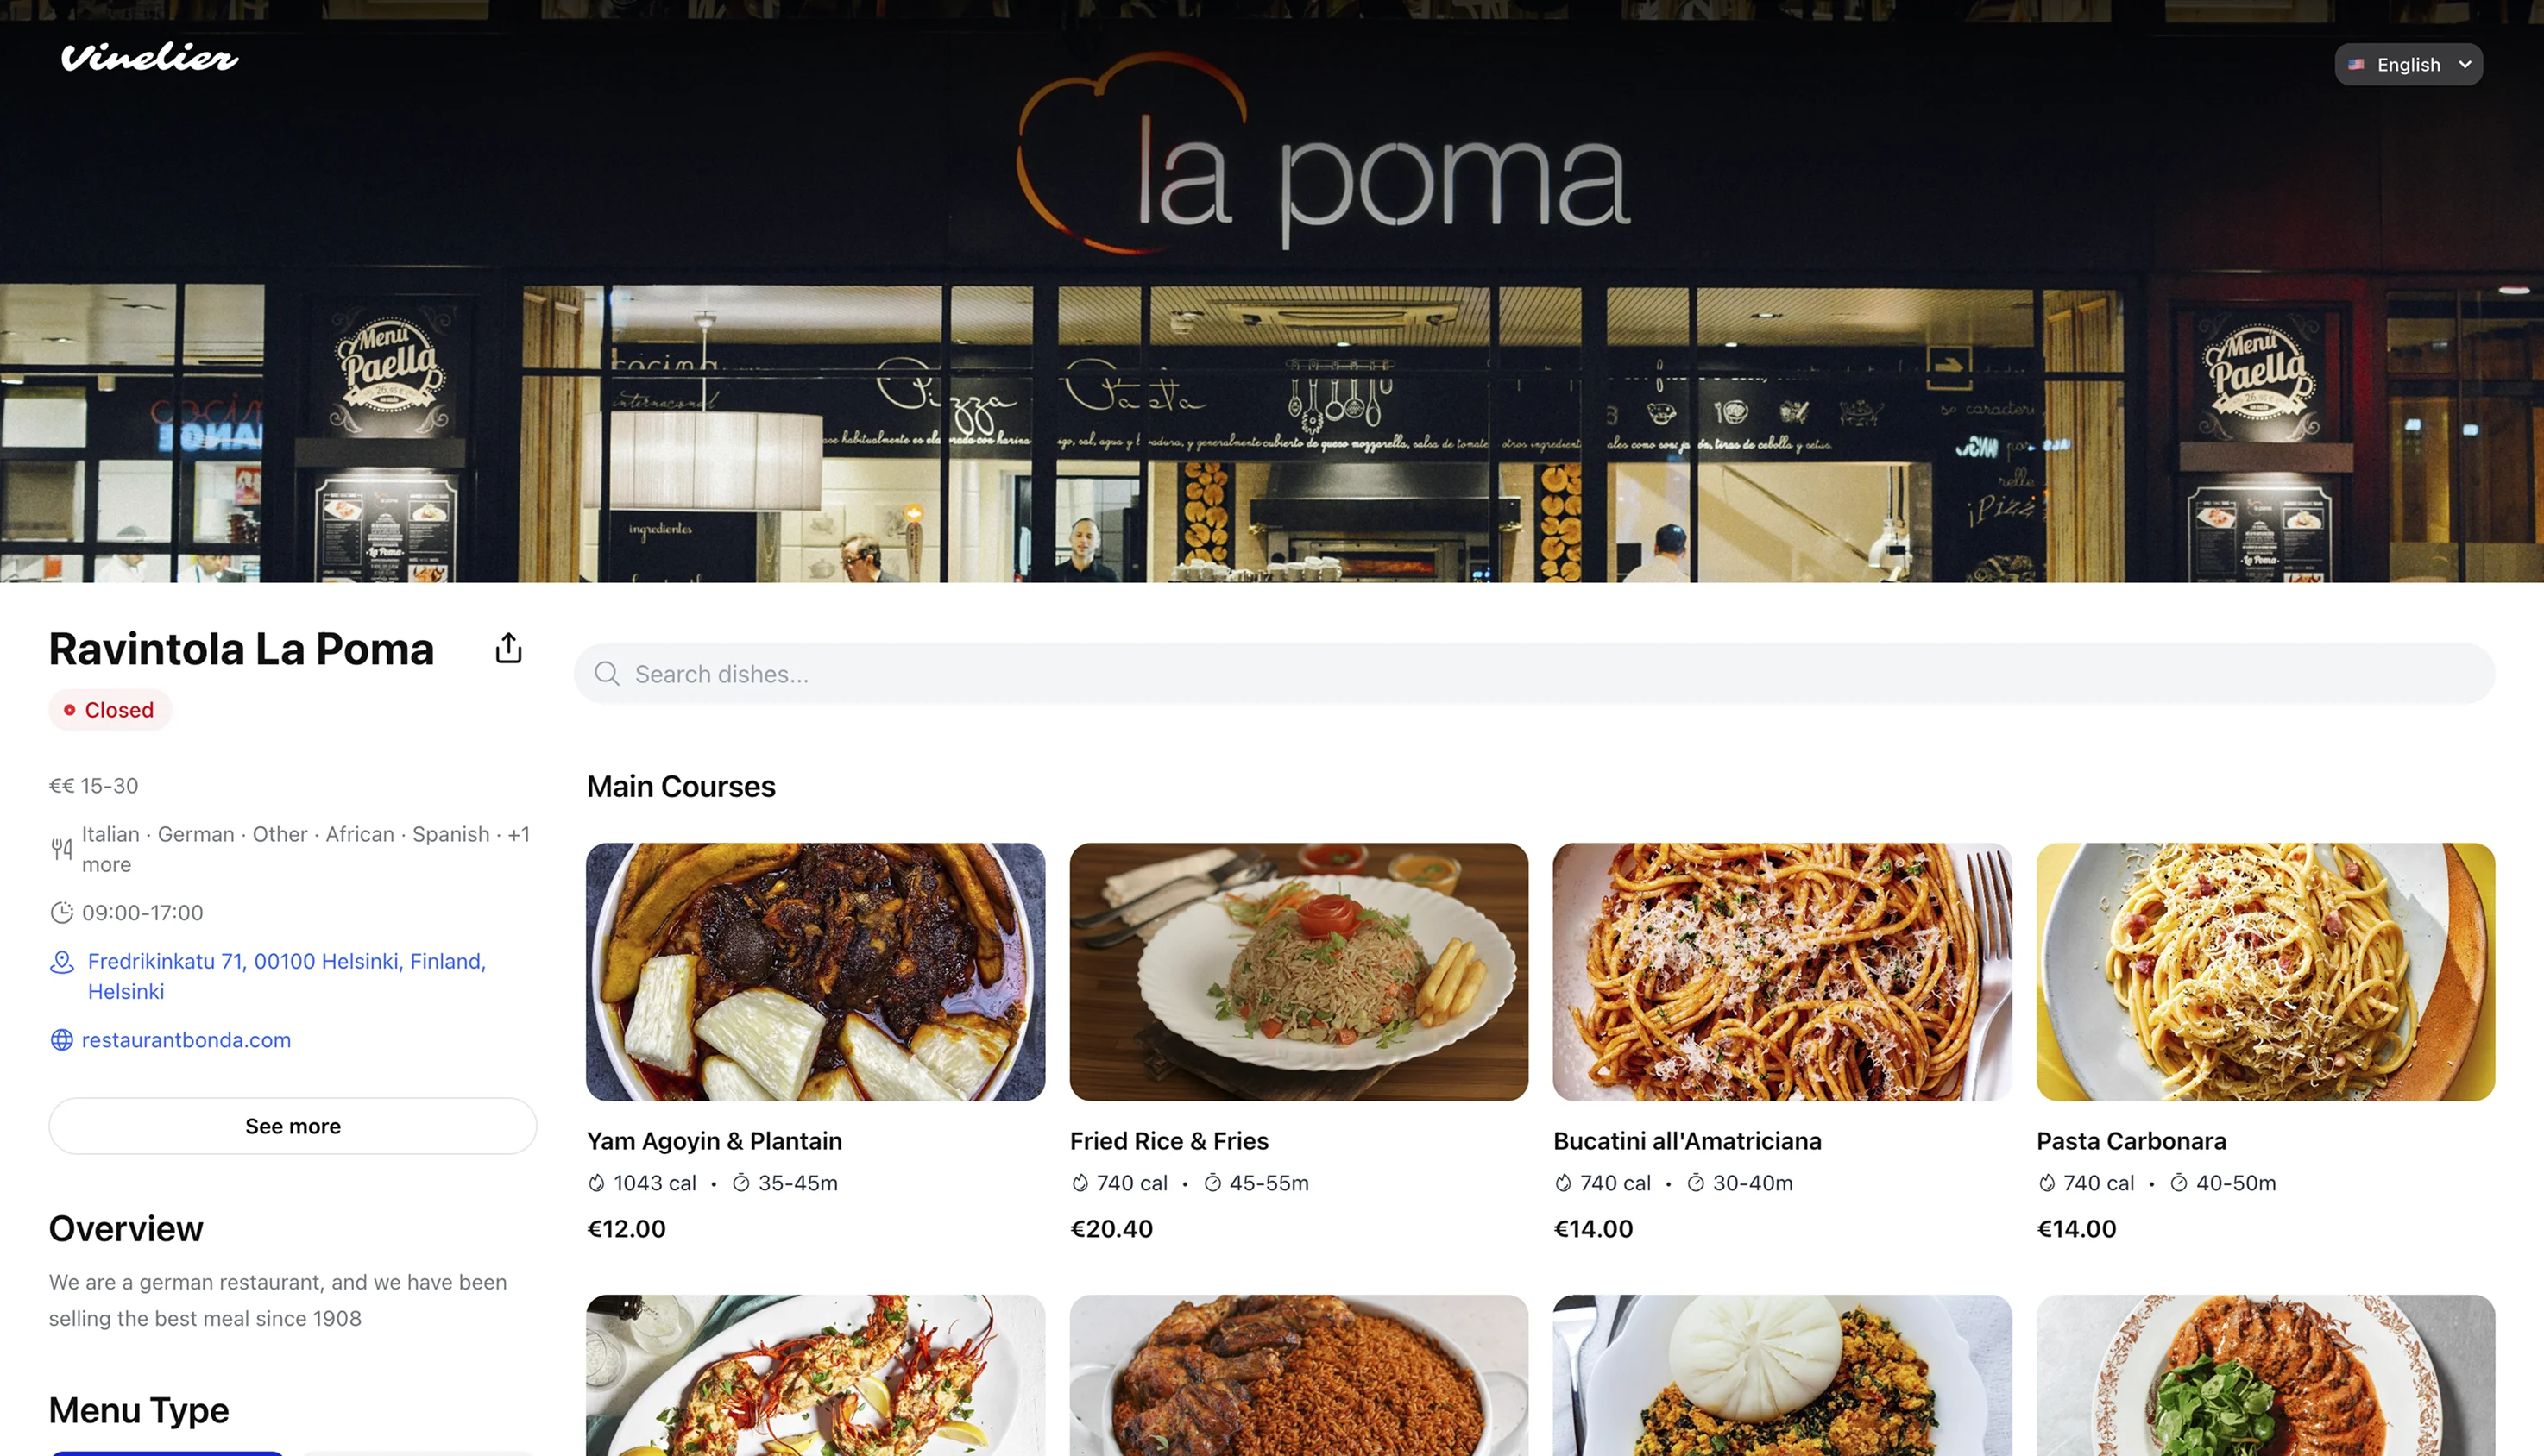
Task: Click the Closed status badge
Action: (110, 710)
